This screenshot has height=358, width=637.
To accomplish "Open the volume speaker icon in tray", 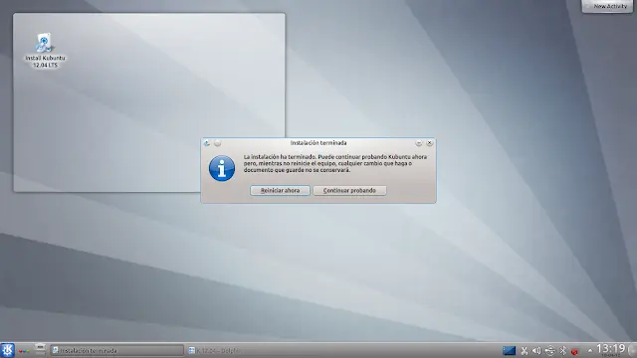I will (536, 350).
